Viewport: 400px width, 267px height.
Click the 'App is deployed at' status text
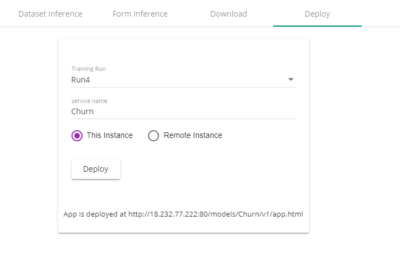(x=95, y=214)
